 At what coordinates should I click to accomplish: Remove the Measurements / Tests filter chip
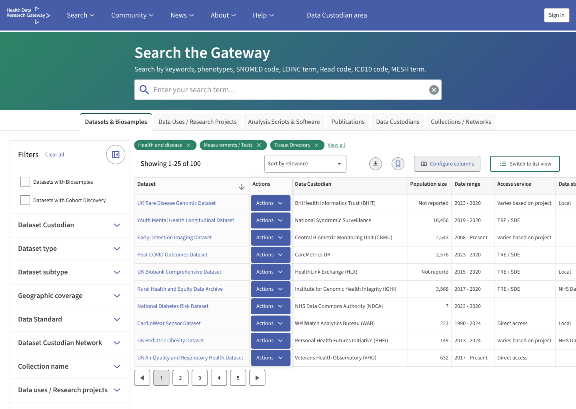point(259,145)
